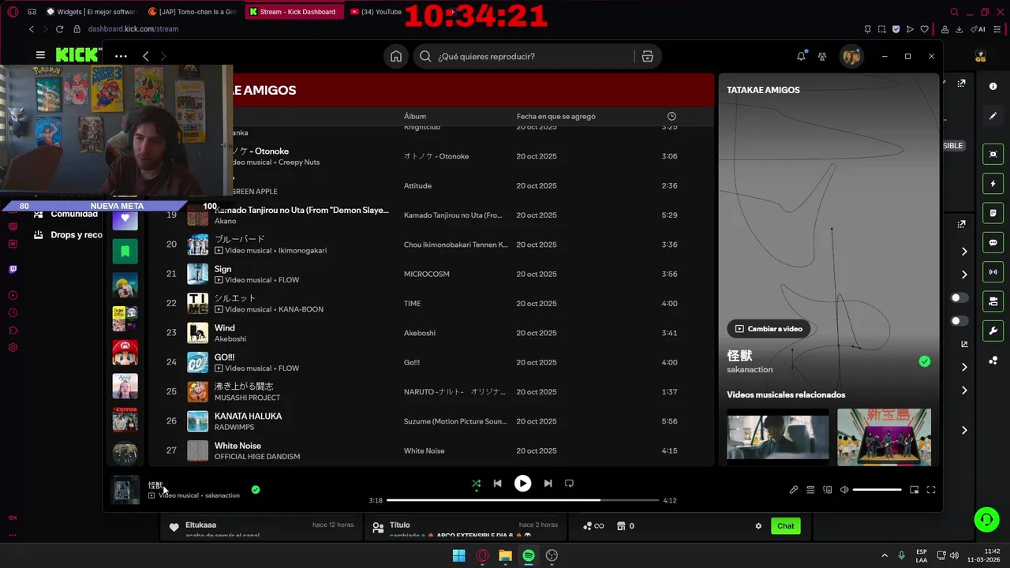Sort by 'Fecha en que se agregó' header
This screenshot has width=1010, height=568.
tap(556, 116)
